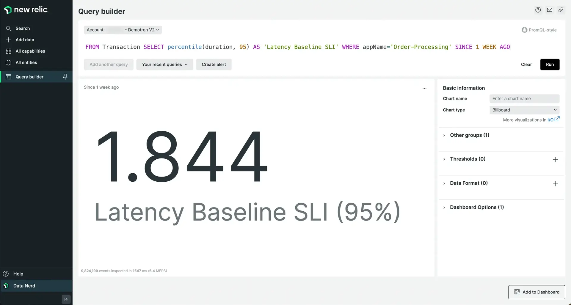The image size is (571, 305).
Task: Click the Add to Dashboard button
Action: point(537,292)
